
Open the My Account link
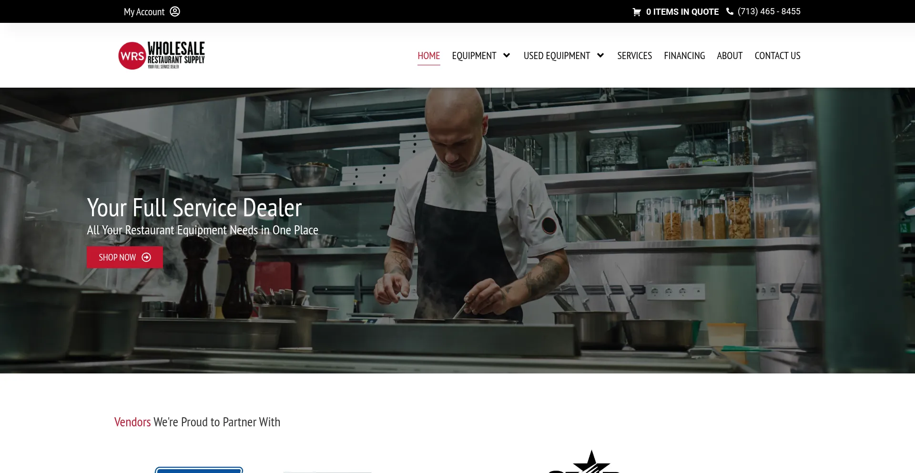pos(144,12)
